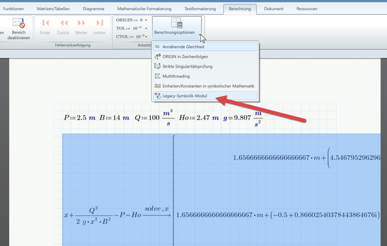Toggle Einheiten/Konstanten in symbolischer Mathematik
The height and width of the screenshot is (246, 387).
pos(205,86)
